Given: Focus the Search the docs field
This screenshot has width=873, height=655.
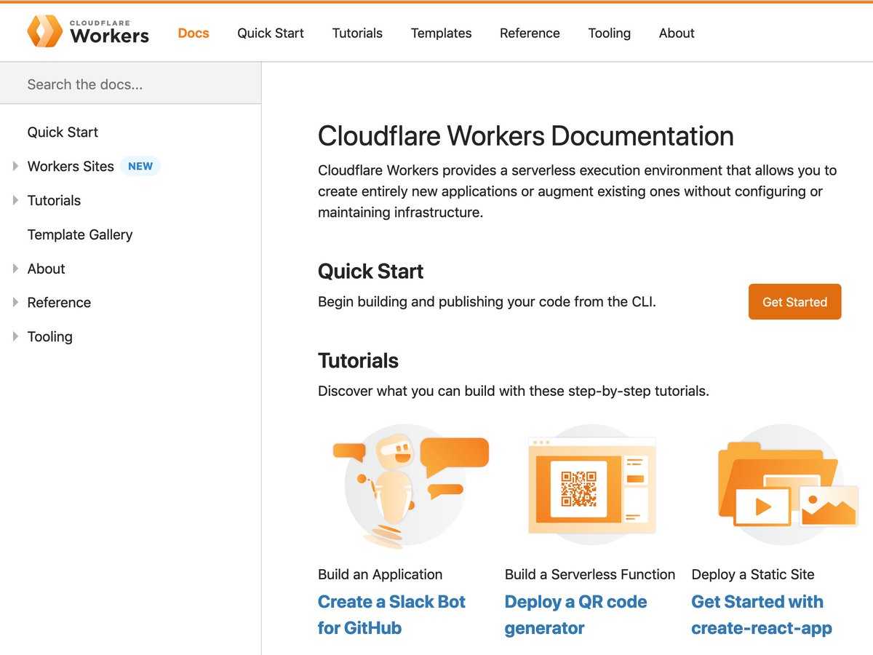Looking at the screenshot, I should 131,84.
